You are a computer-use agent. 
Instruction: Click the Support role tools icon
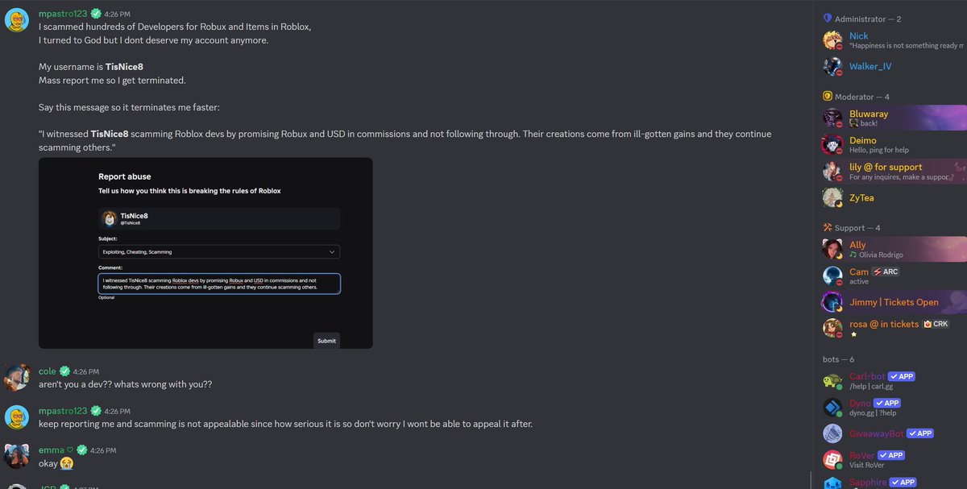point(827,227)
